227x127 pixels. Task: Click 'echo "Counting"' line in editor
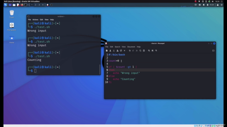pyautogui.click(x=124, y=79)
